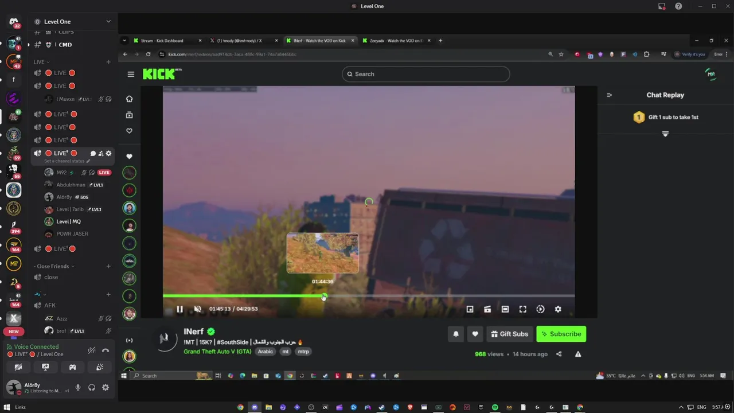Report the stream with warning icon
Viewport: 734px width, 413px height.
578,354
